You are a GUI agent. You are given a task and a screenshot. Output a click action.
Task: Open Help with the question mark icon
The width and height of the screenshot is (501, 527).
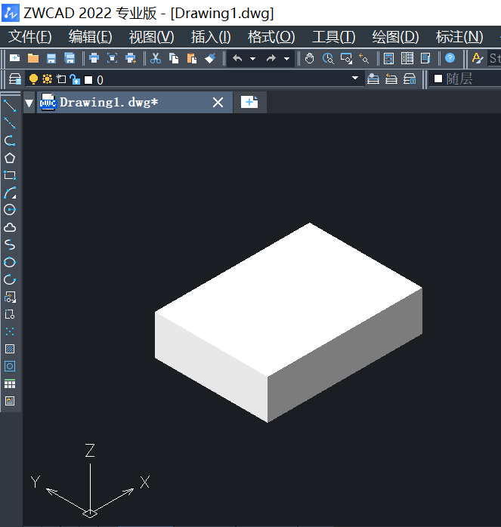[450, 58]
